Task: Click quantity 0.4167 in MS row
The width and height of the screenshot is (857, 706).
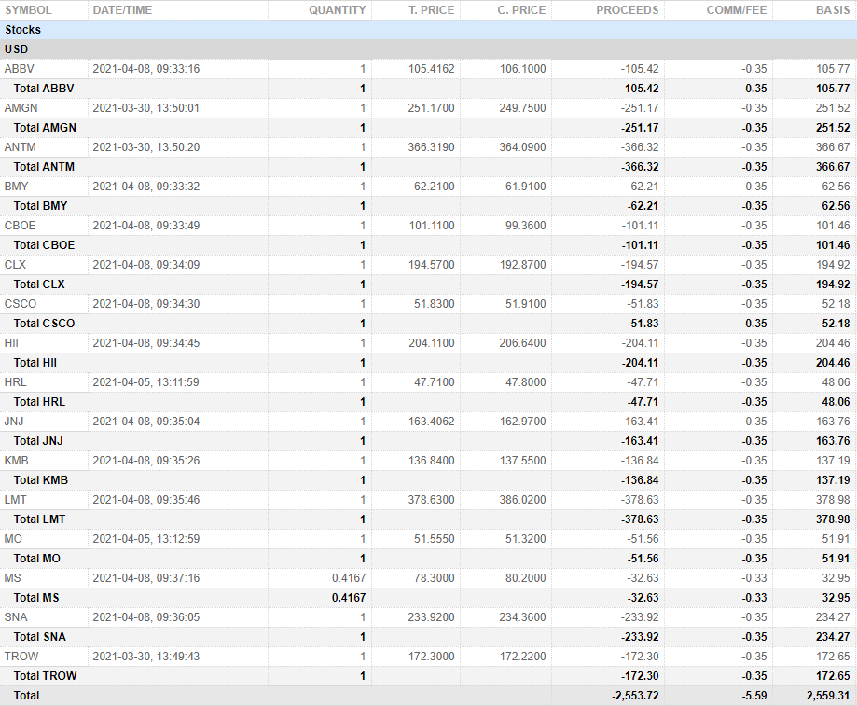Action: [349, 578]
